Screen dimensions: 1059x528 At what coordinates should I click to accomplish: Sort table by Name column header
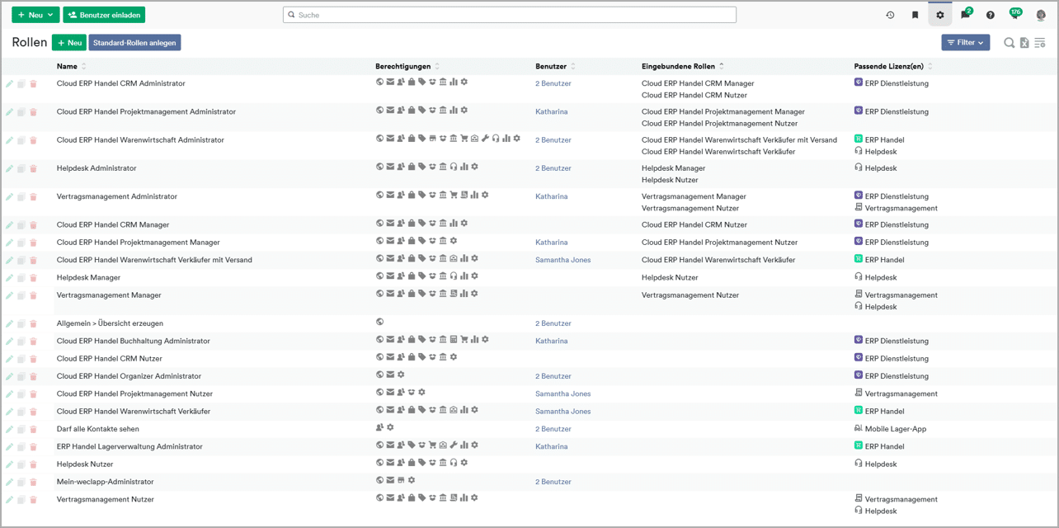pos(67,66)
